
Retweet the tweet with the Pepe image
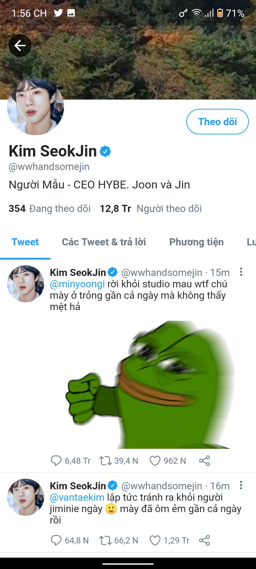105,461
